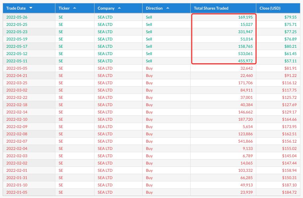The height and width of the screenshot is (198, 303).
Task: Click the 169,195 shares traded value
Action: 243,17
